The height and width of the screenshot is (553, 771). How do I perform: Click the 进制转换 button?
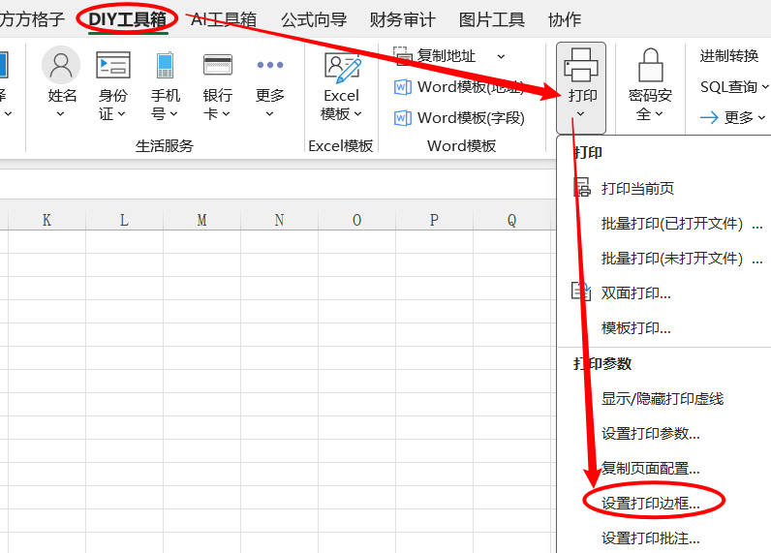729,56
